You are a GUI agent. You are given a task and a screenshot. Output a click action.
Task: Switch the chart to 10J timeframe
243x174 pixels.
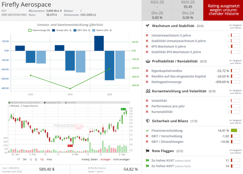pyautogui.click(x=41, y=159)
